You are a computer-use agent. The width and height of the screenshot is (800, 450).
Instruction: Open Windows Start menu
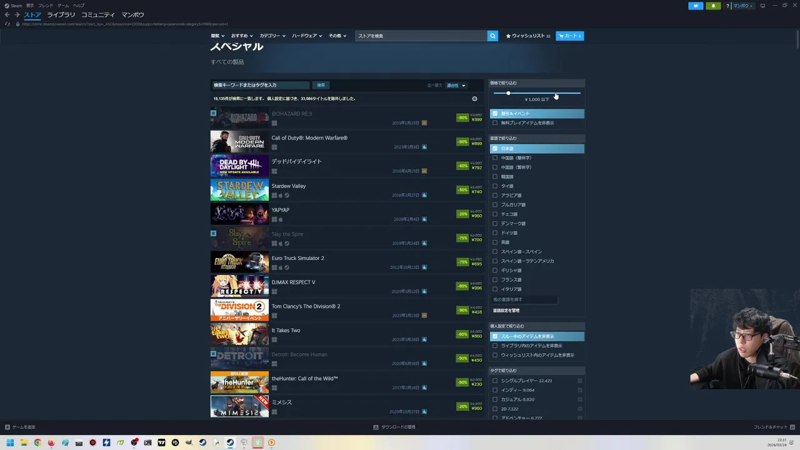tap(10, 442)
